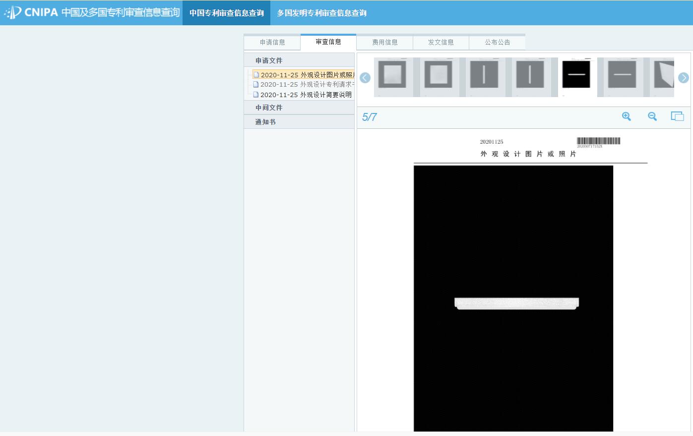
Task: Select the first square thumbnail image
Action: click(392, 76)
